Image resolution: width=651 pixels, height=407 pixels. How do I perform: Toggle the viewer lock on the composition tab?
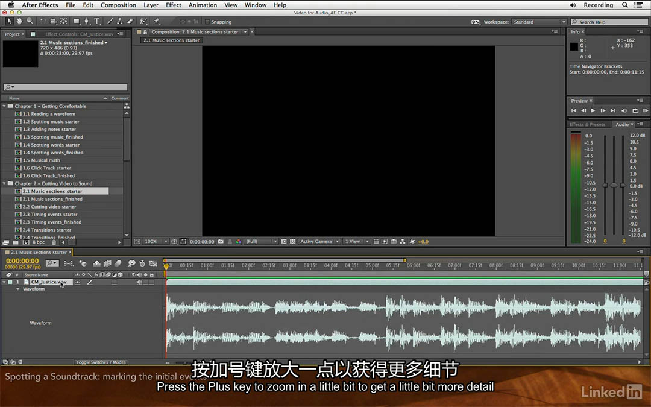(x=145, y=31)
